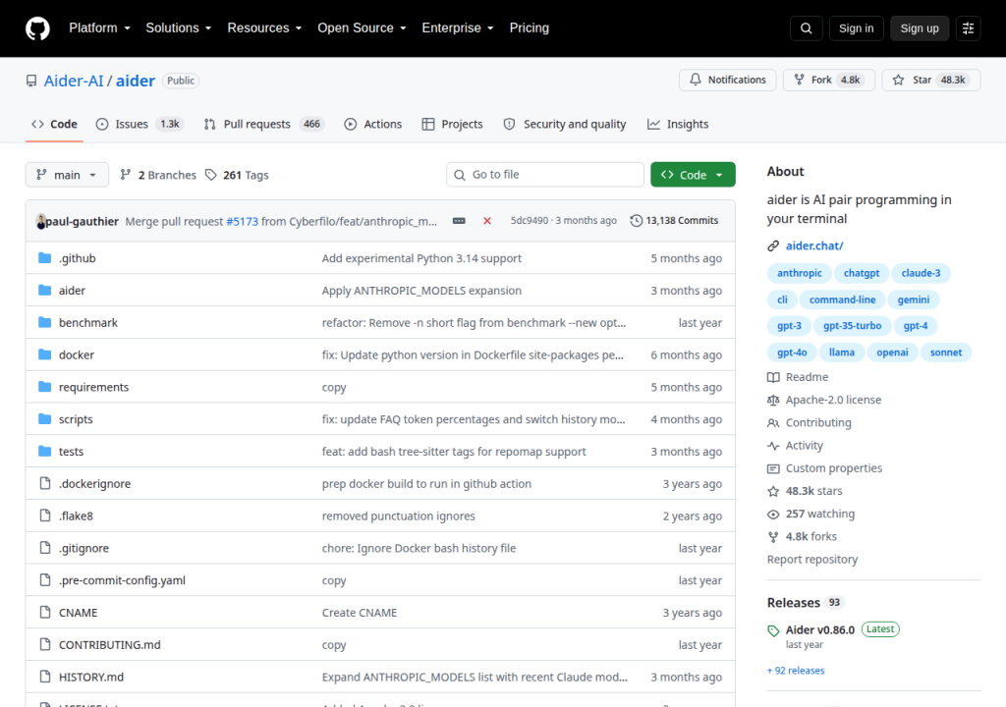Click the star icon beside 48.3k stars

(773, 491)
